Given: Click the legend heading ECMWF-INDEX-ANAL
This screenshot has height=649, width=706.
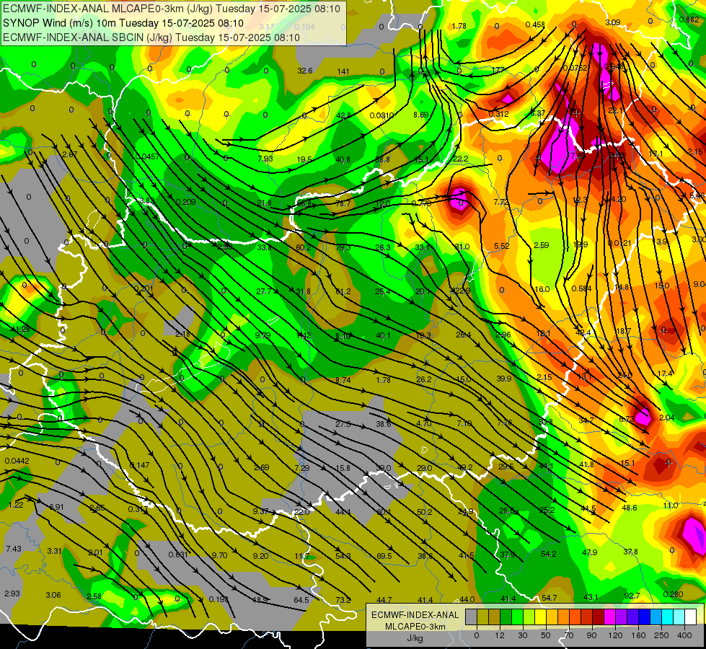Looking at the screenshot, I should 415,615.
